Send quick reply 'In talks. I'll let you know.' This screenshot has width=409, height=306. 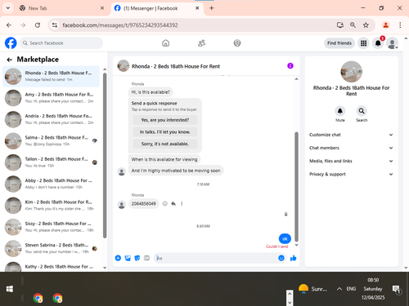[165, 132]
